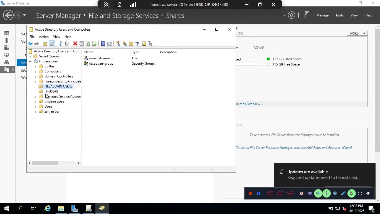Open the Help menu in ADUC

68,37
